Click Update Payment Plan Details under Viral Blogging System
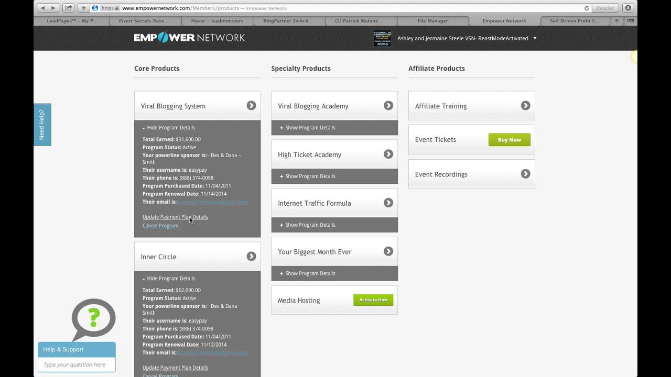671x377 pixels. [175, 217]
